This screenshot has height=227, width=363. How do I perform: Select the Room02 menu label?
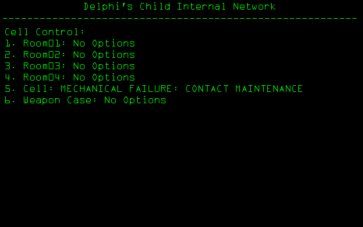[44, 54]
